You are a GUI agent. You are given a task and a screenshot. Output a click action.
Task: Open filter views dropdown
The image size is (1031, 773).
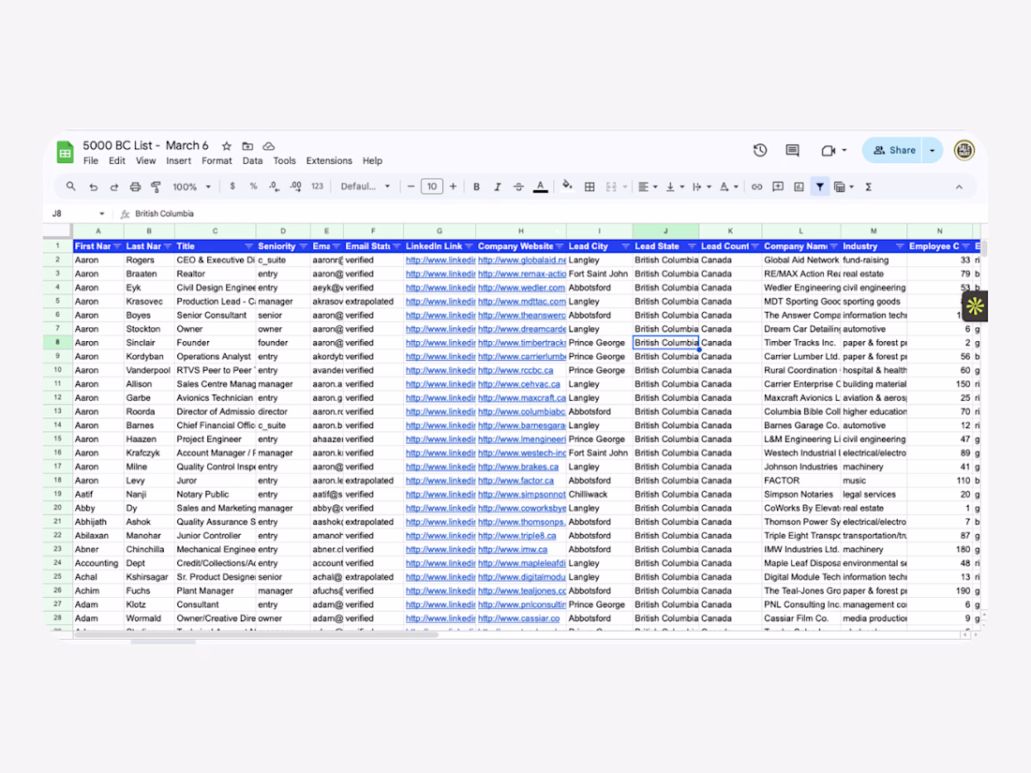844,186
